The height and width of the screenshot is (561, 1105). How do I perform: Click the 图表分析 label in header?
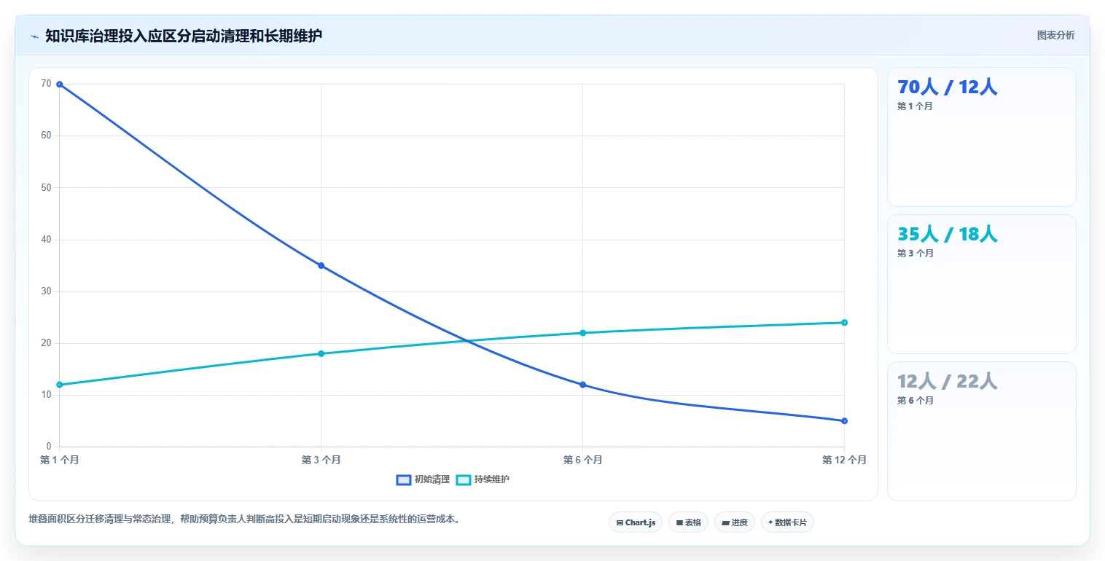tap(1055, 35)
